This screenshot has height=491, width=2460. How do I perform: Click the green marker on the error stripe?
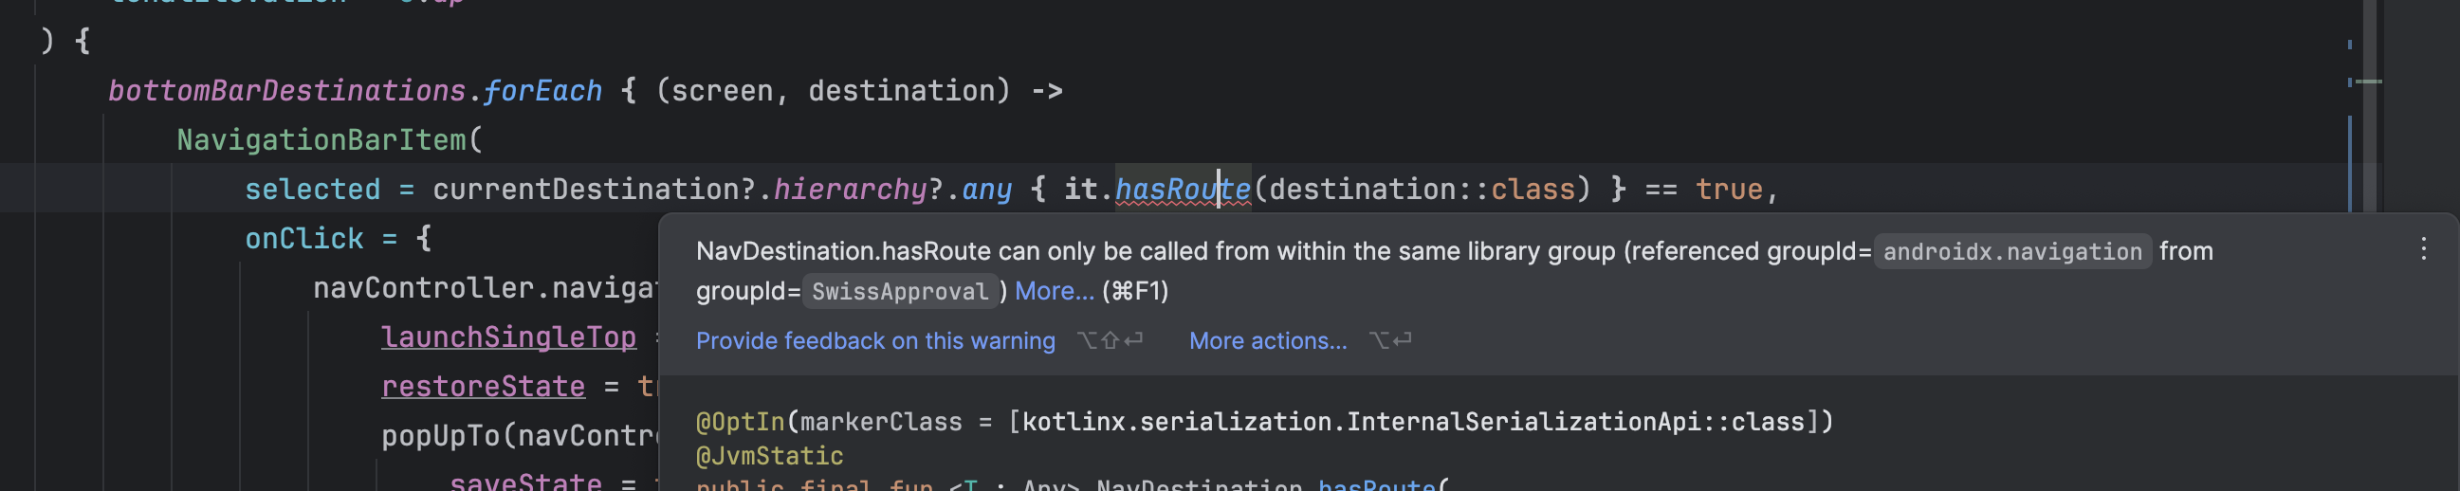[x=2368, y=82]
